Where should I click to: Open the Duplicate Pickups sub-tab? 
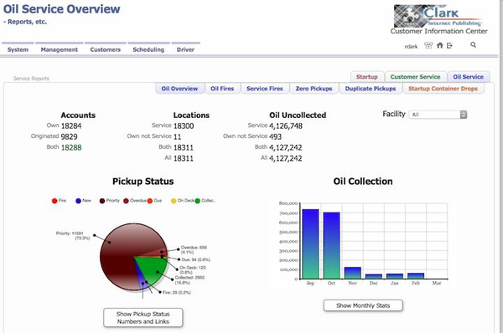coord(371,89)
